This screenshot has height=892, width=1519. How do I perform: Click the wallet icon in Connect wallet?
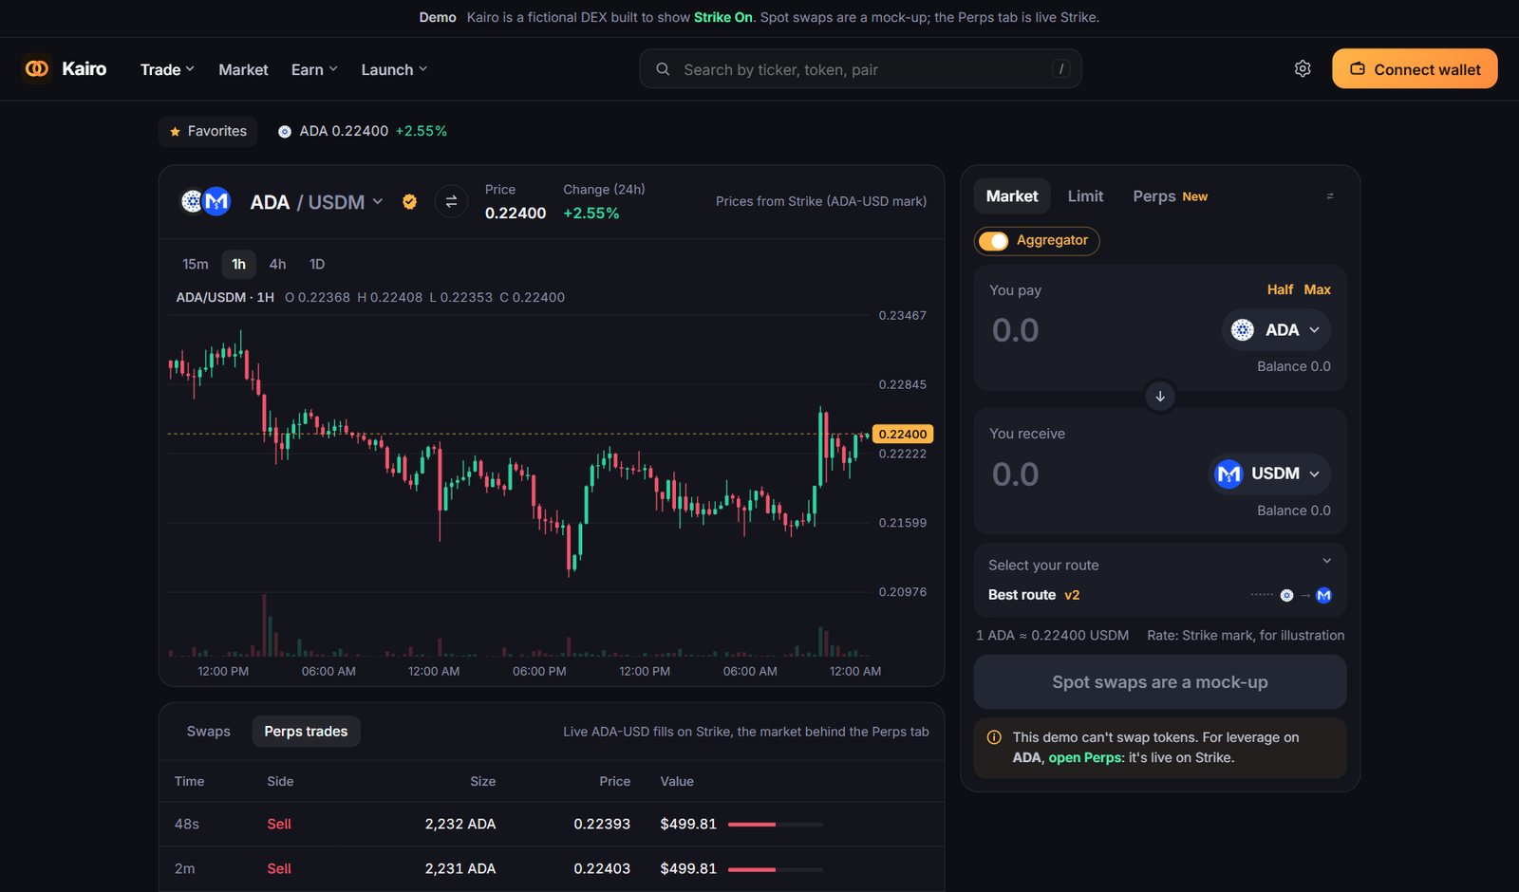(x=1358, y=69)
